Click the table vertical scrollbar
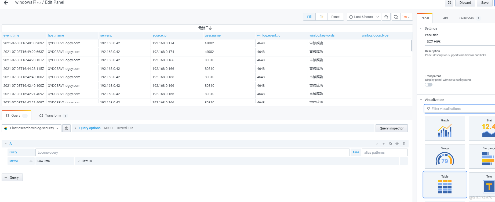Image resolution: width=495 pixels, height=202 pixels. (412, 46)
